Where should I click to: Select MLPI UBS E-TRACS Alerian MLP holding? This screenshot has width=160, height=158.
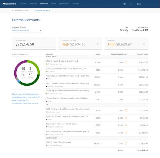(x=97, y=118)
